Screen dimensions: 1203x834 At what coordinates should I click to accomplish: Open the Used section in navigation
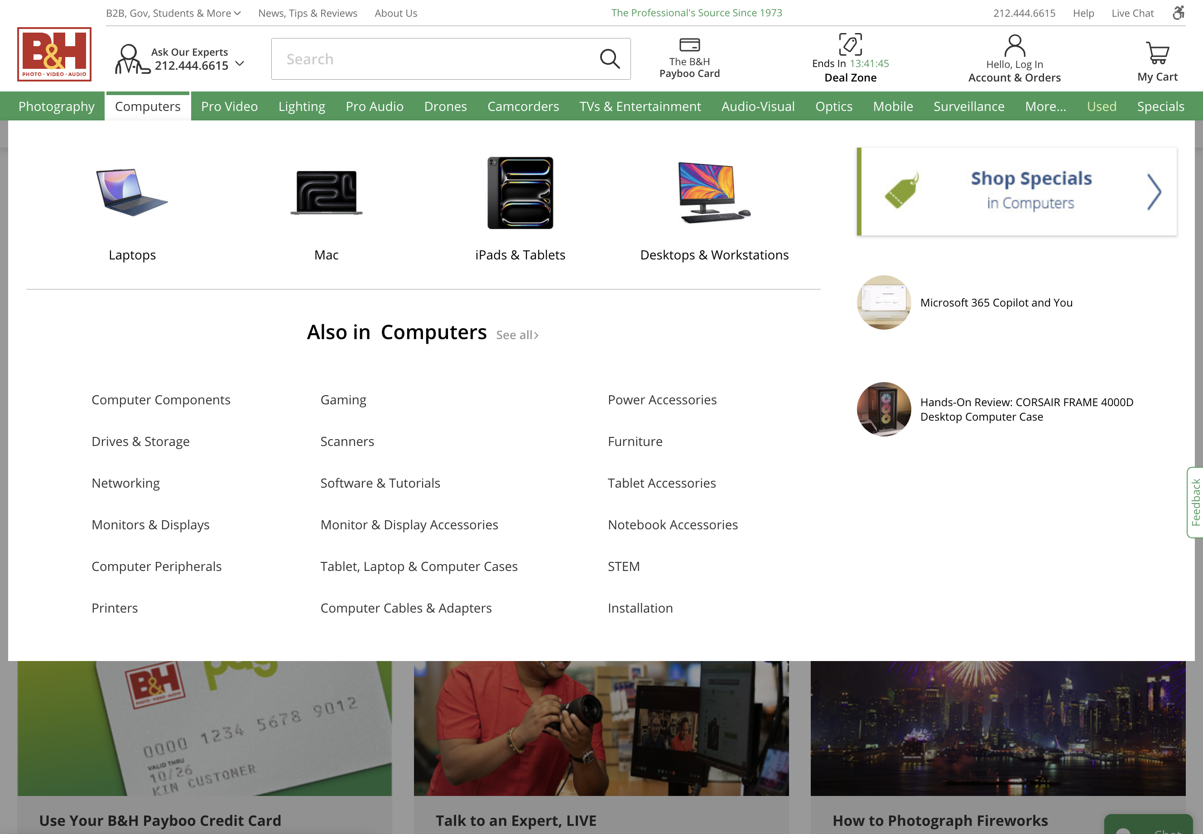[x=1102, y=106]
